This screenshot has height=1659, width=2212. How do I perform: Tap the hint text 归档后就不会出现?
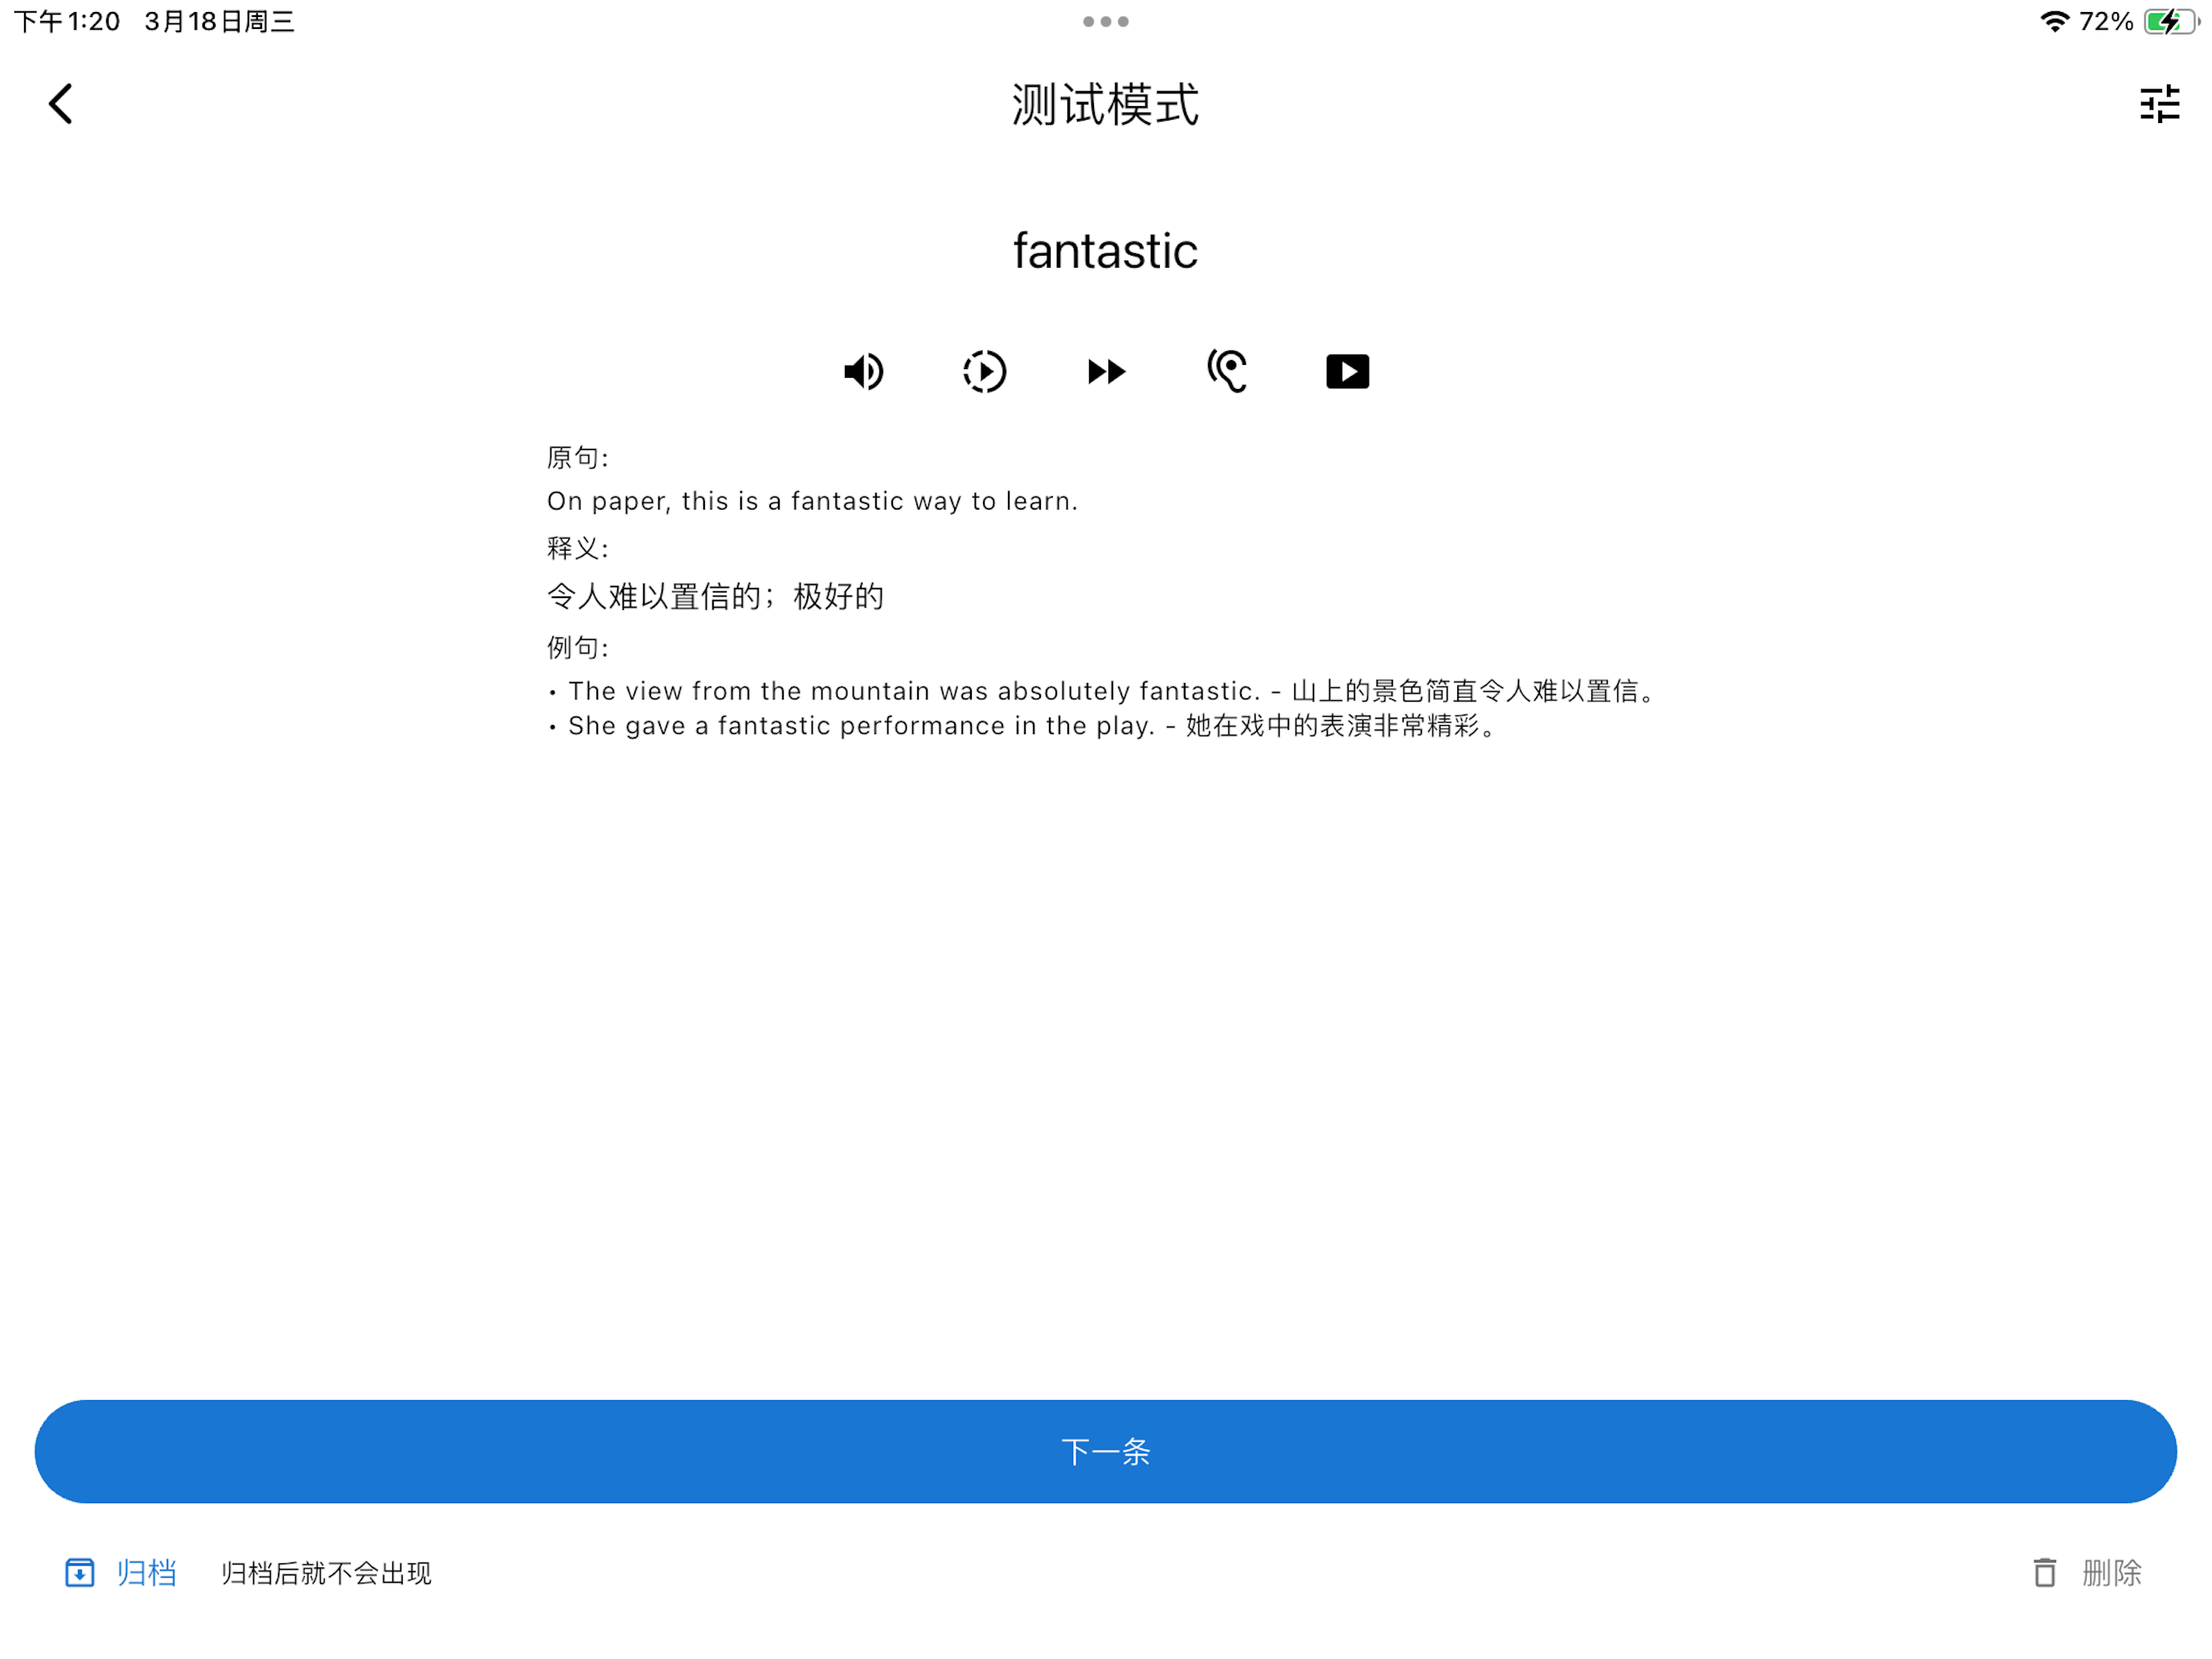[x=326, y=1573]
